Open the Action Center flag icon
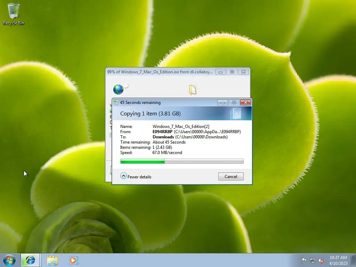This screenshot has height=267, width=356. pyautogui.click(x=304, y=260)
